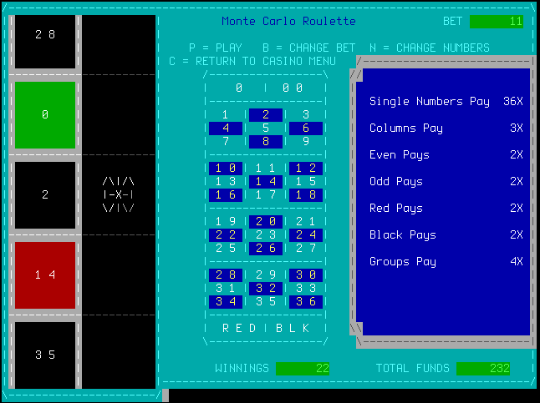Select C = RETURN TO CASINO MENU
This screenshot has height=403, width=540.
(252, 61)
